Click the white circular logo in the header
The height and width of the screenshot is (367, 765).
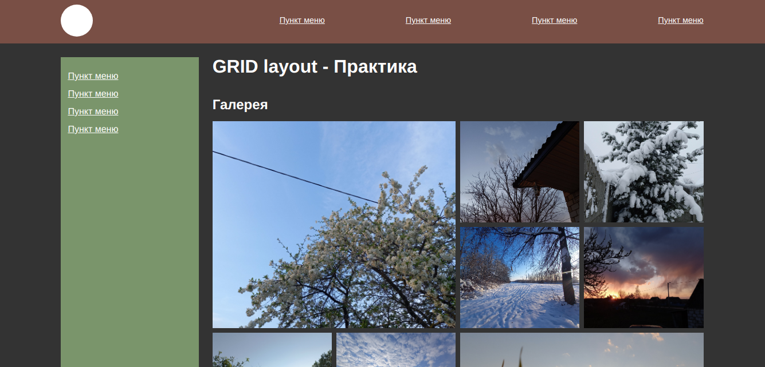(76, 21)
